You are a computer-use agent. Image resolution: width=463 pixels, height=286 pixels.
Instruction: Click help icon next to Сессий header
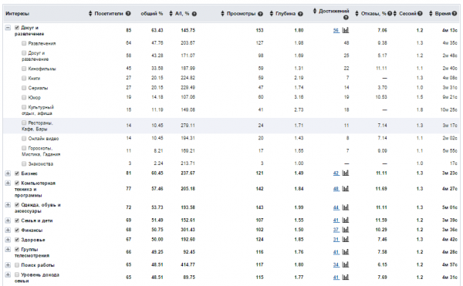[421, 14]
